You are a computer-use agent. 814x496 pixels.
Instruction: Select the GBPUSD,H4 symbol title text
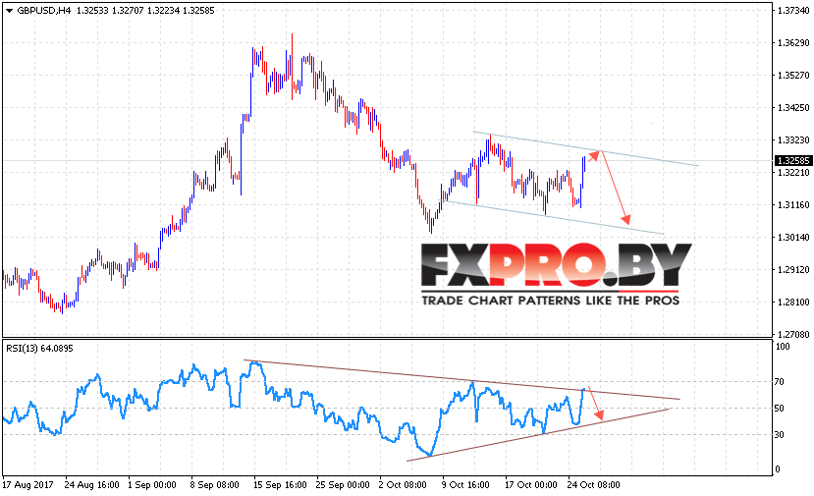pyautogui.click(x=43, y=11)
